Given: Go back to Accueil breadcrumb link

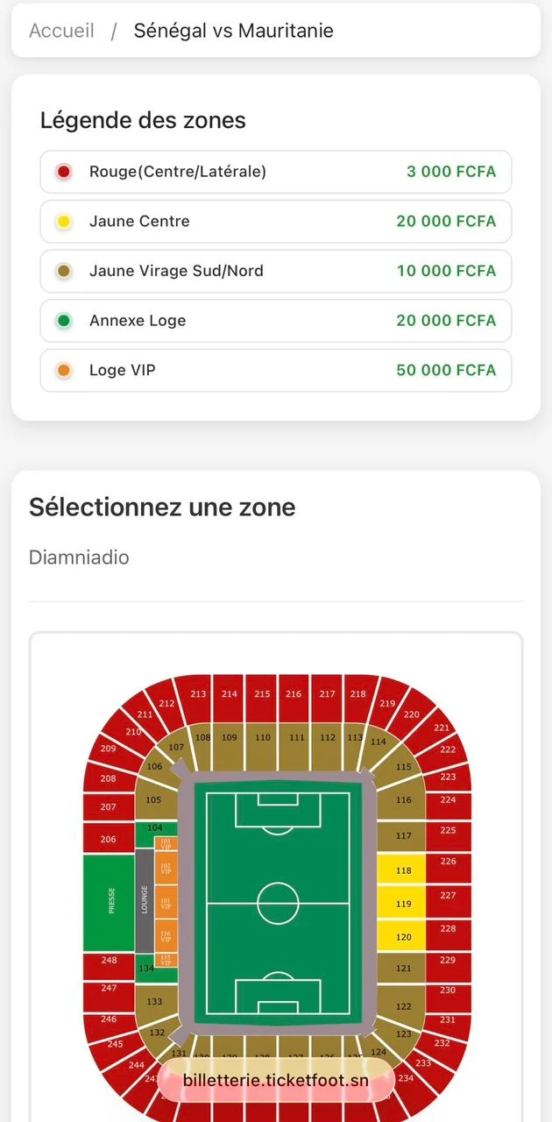Looking at the screenshot, I should (x=61, y=31).
